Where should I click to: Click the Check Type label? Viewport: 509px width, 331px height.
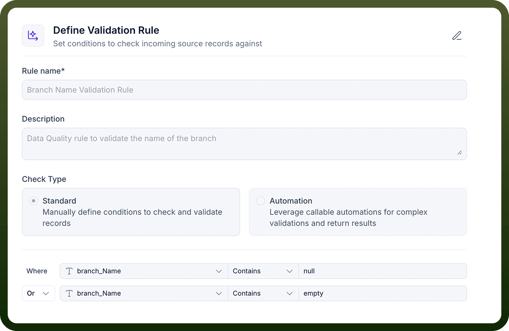44,179
